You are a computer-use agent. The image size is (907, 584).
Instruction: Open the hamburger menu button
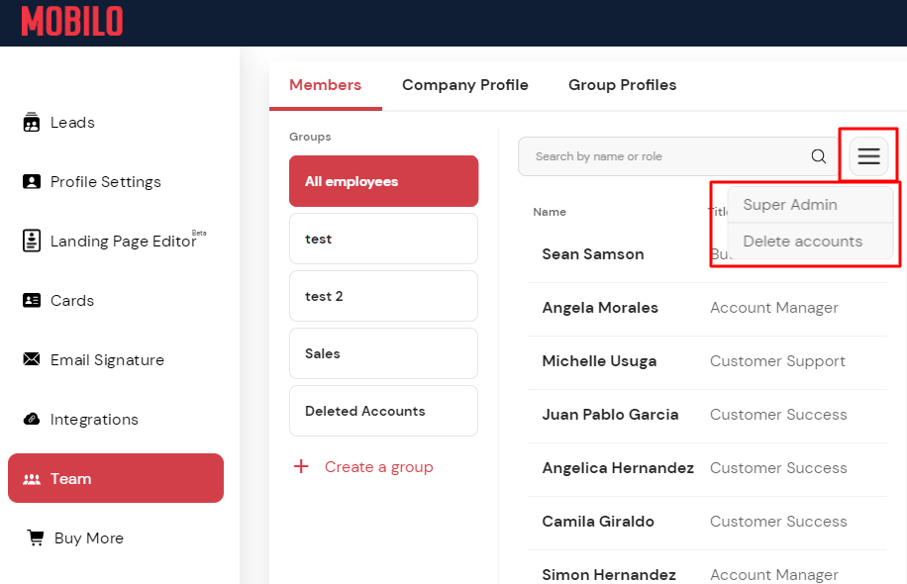868,156
